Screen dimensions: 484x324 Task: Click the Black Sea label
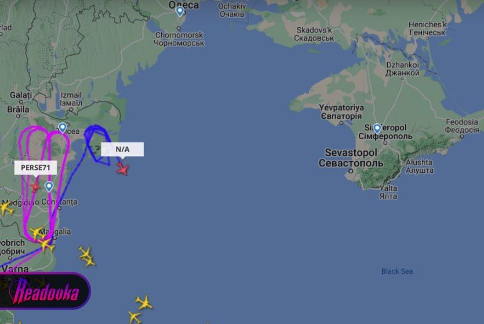point(397,271)
